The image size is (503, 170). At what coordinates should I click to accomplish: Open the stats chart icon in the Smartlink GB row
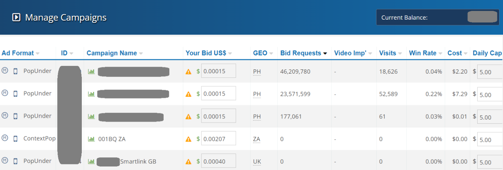click(x=91, y=162)
